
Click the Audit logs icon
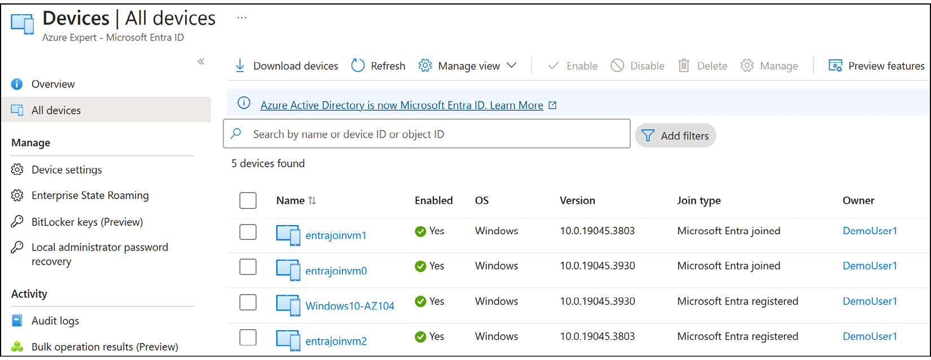pos(17,321)
